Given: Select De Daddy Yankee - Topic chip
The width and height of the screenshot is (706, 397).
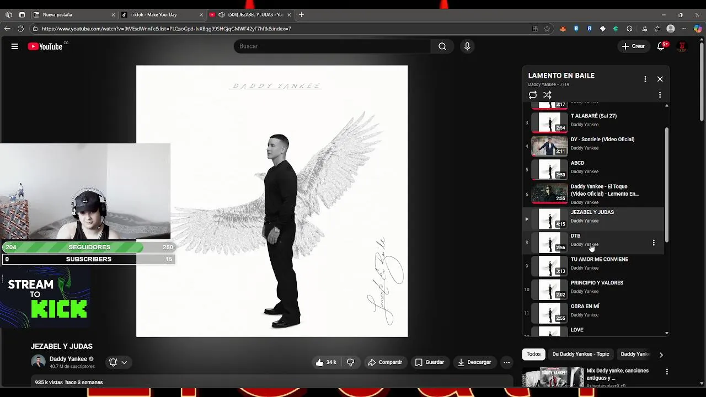Looking at the screenshot, I should 580,354.
